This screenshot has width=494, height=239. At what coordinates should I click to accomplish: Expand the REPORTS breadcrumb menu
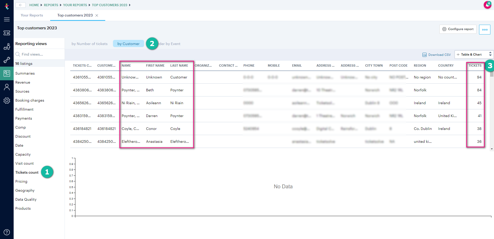[x=51, y=5]
